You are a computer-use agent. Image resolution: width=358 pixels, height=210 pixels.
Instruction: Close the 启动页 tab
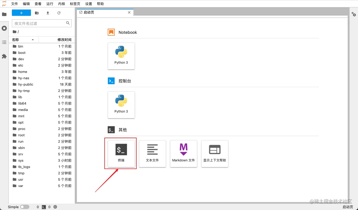129,12
